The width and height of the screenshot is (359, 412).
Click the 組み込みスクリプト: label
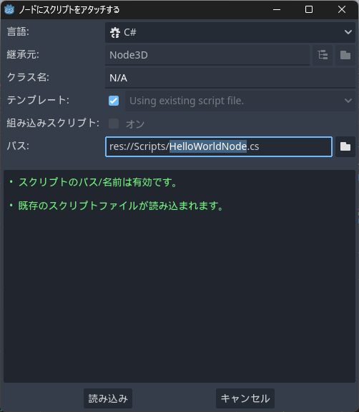coord(53,123)
